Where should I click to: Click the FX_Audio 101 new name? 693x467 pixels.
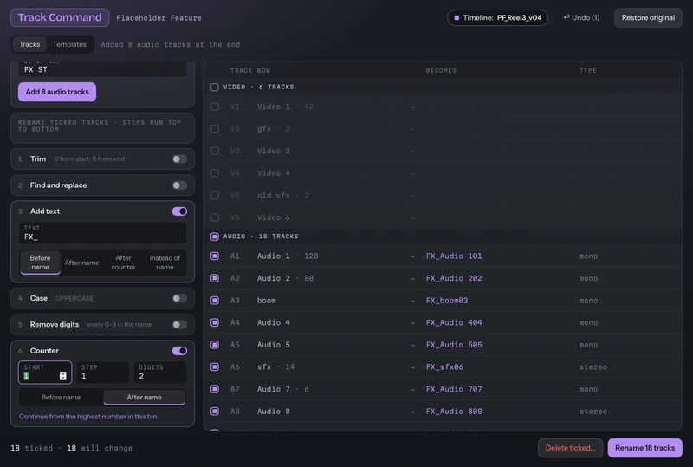(454, 256)
